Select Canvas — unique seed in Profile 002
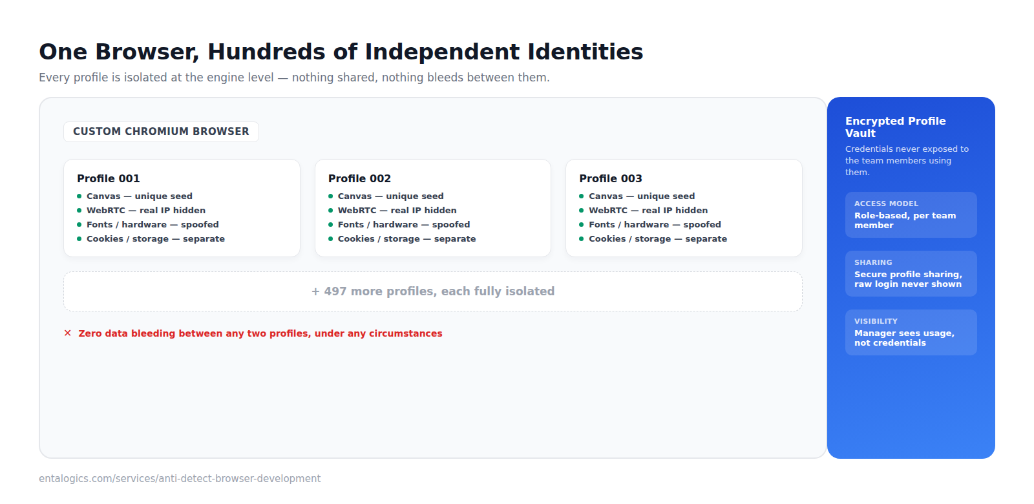This screenshot has height=504, width=1034. point(390,196)
